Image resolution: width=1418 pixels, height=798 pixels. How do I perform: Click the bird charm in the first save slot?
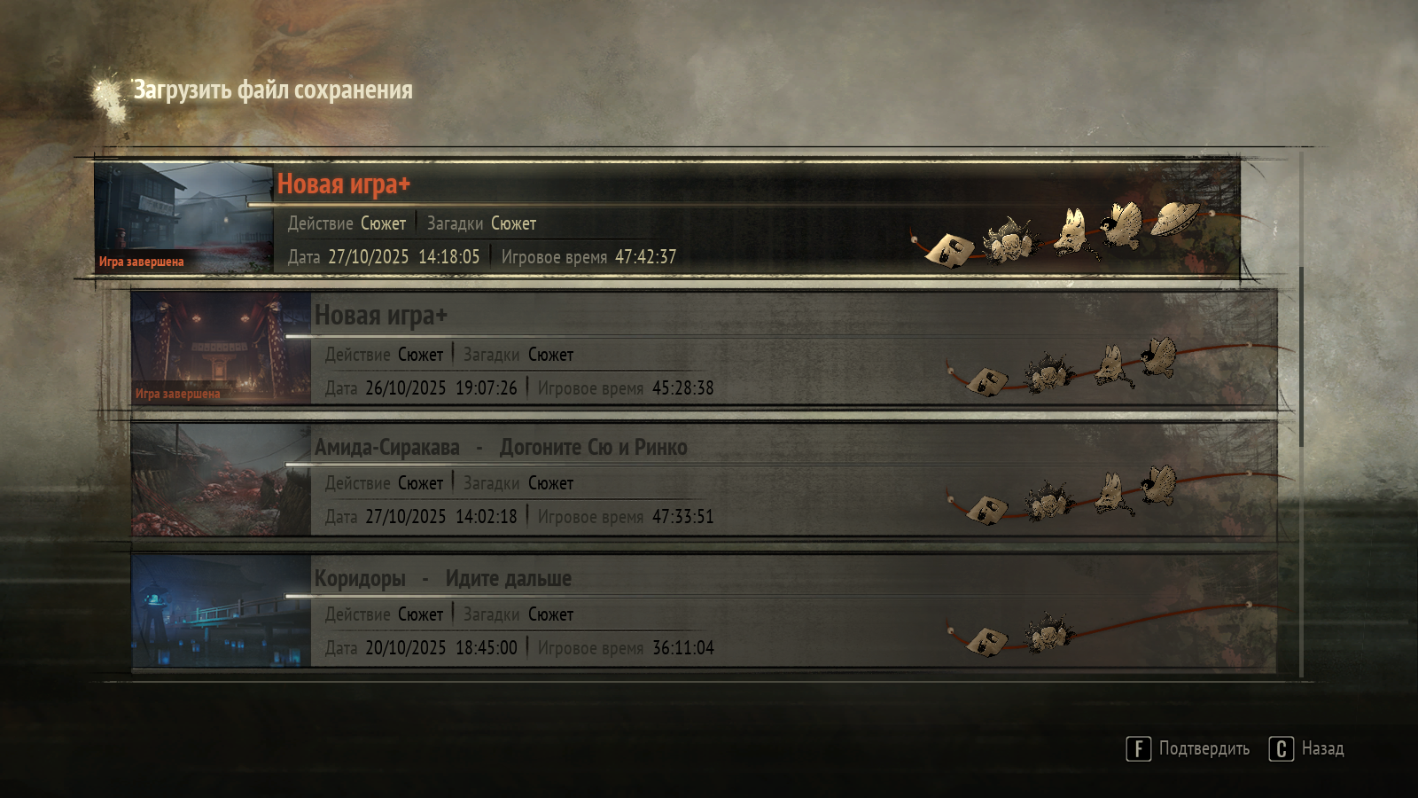point(1121,224)
